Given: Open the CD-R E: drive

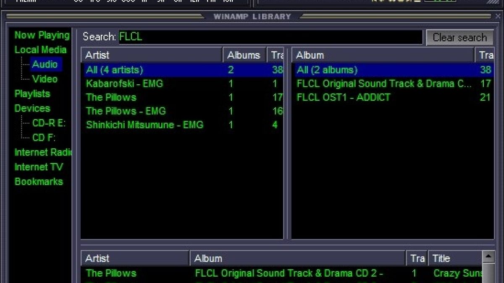Looking at the screenshot, I should click(49, 123).
